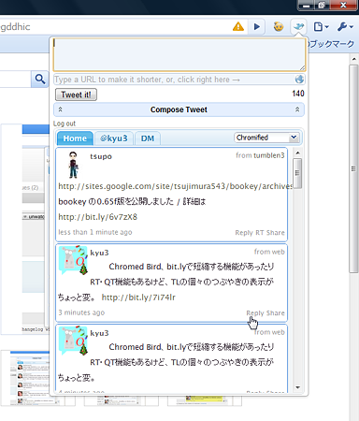Click the URL shortener input field

174,80
